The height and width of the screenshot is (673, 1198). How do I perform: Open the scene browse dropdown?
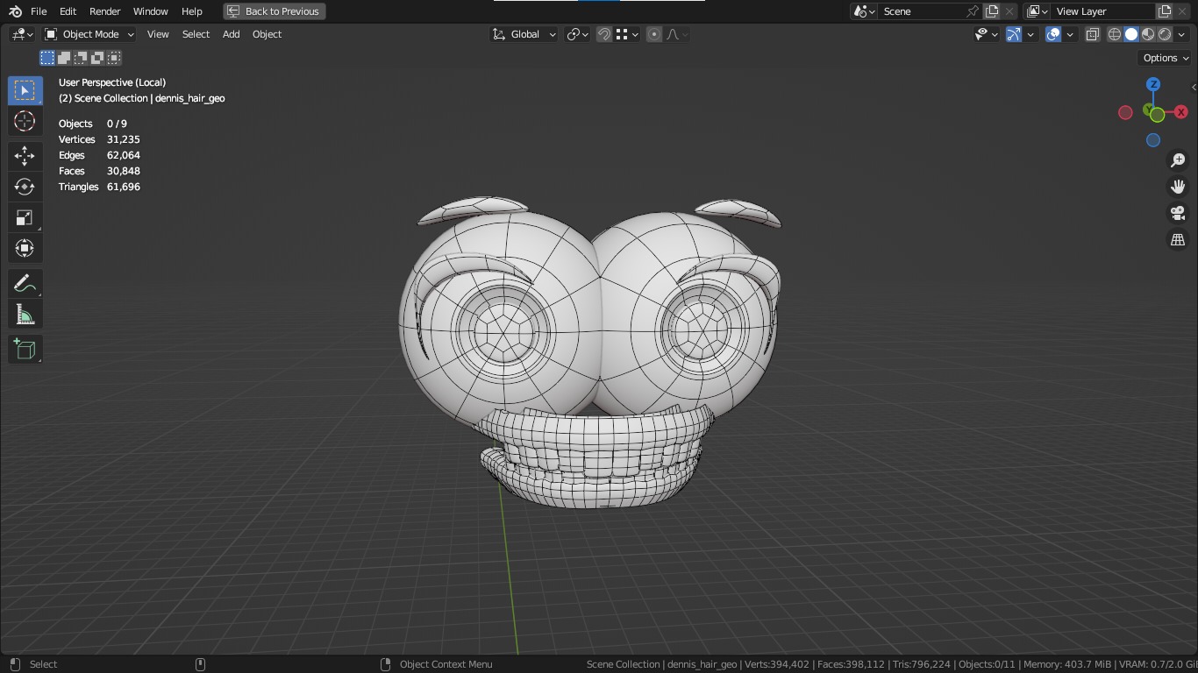(x=864, y=11)
